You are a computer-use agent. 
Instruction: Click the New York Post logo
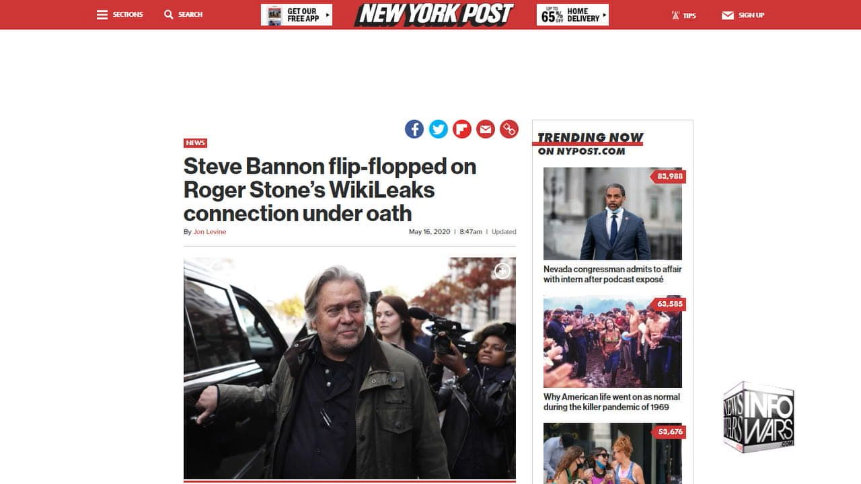point(434,14)
